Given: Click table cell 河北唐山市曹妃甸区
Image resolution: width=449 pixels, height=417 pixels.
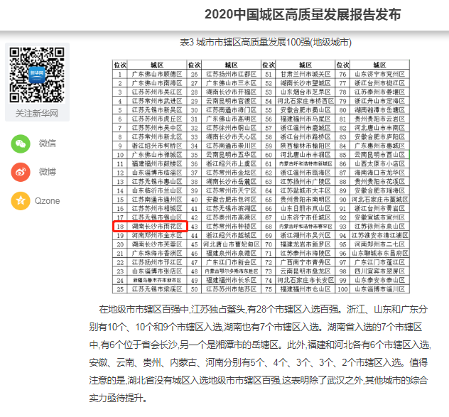Looking at the screenshot, I should point(231,244).
